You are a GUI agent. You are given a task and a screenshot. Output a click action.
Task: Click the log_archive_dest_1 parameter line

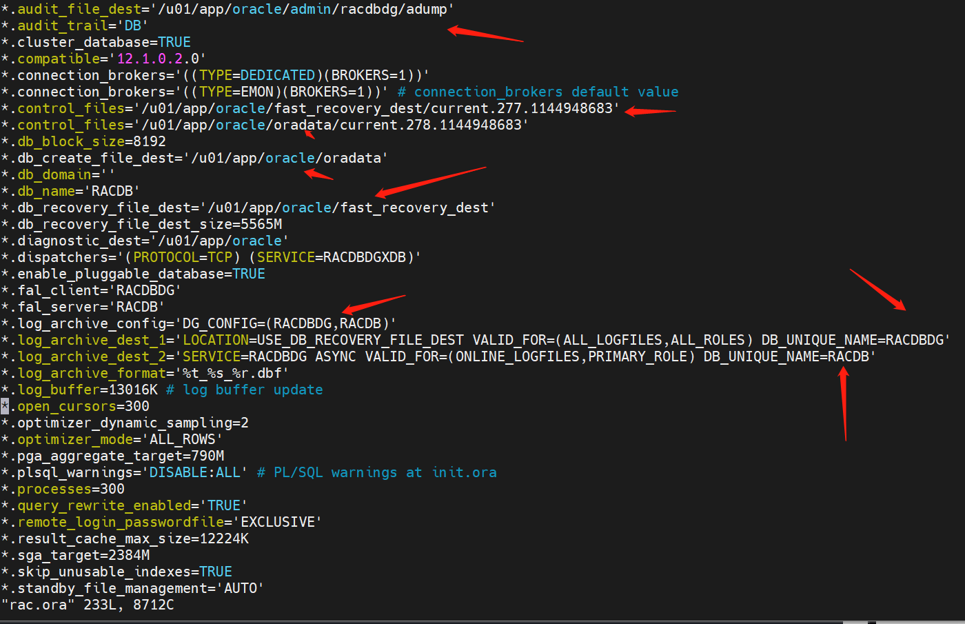[x=476, y=340]
